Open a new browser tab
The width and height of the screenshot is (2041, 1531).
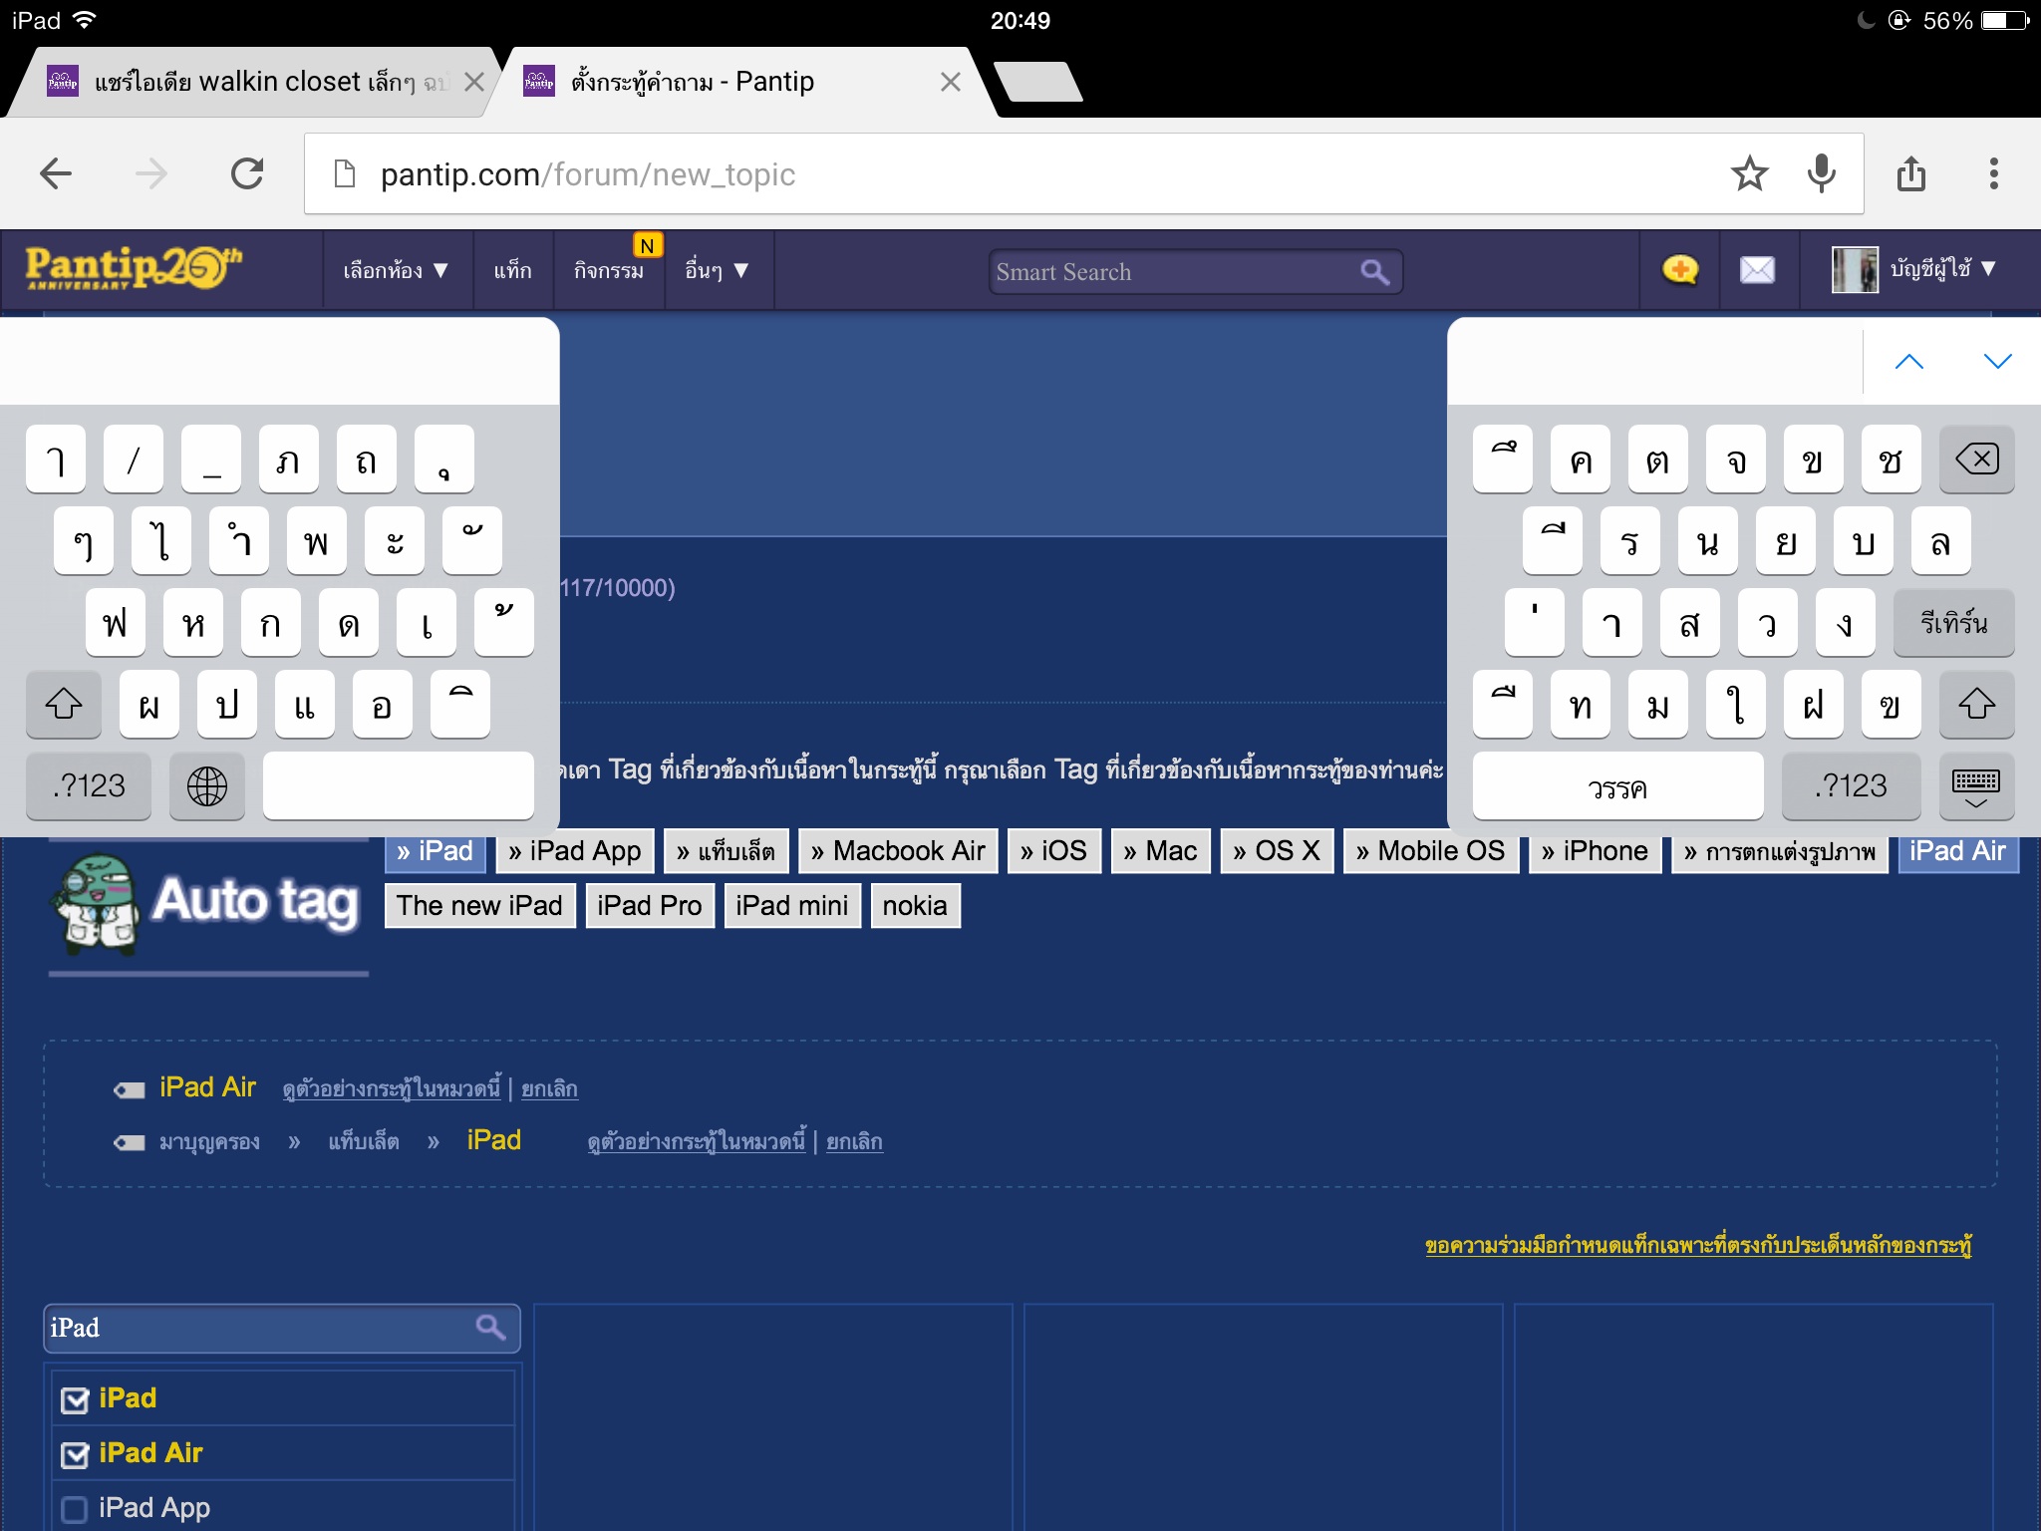pyautogui.click(x=1038, y=82)
